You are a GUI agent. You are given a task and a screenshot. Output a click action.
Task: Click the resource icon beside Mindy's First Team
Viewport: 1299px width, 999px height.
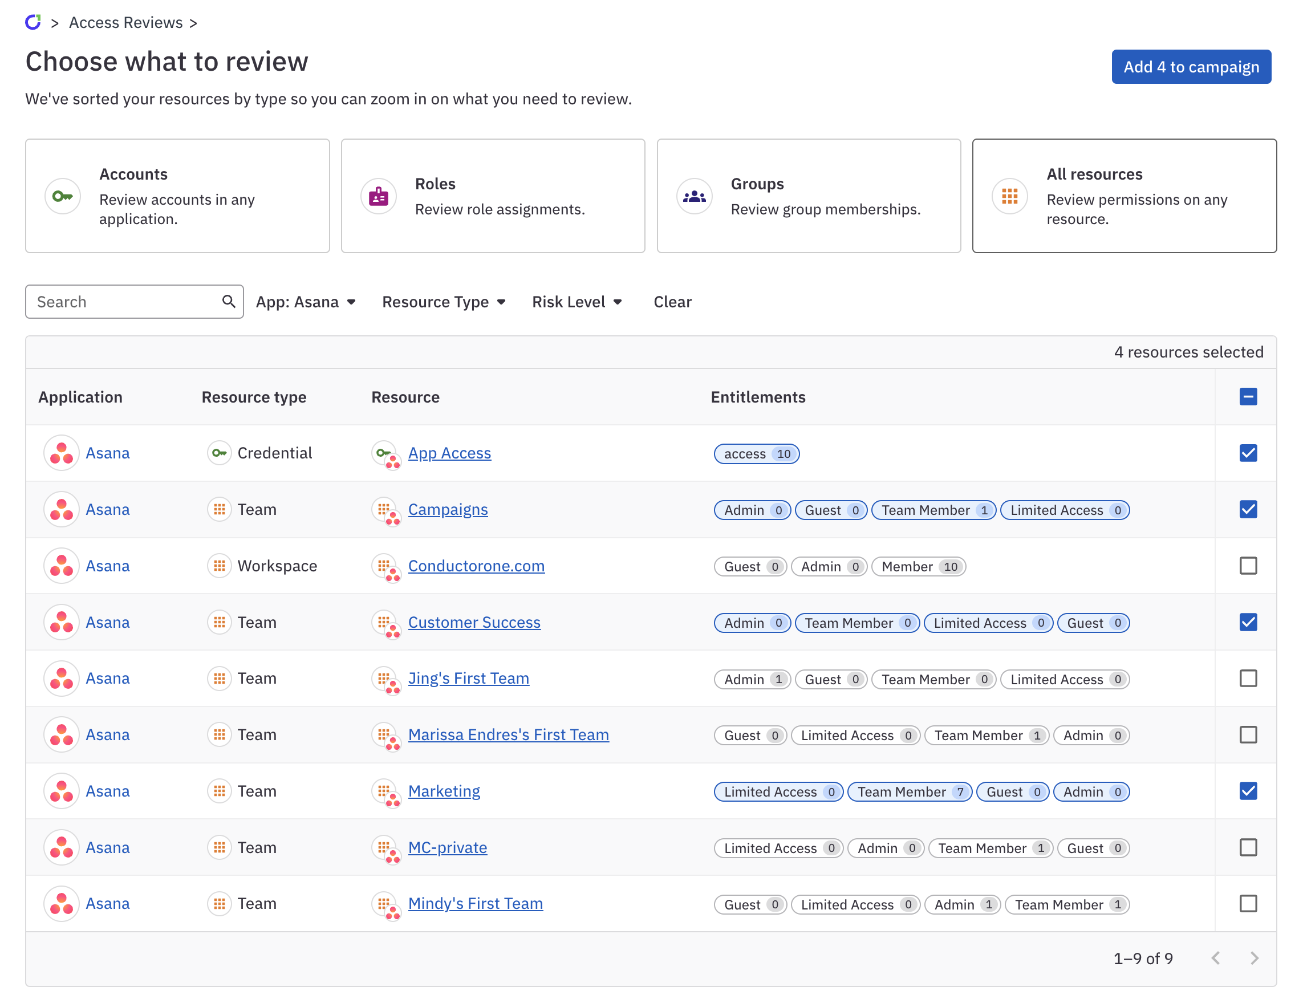pyautogui.click(x=386, y=905)
